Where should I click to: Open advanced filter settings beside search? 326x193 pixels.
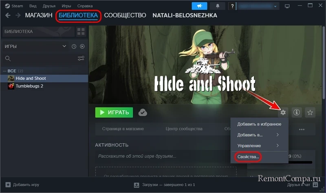[81, 59]
